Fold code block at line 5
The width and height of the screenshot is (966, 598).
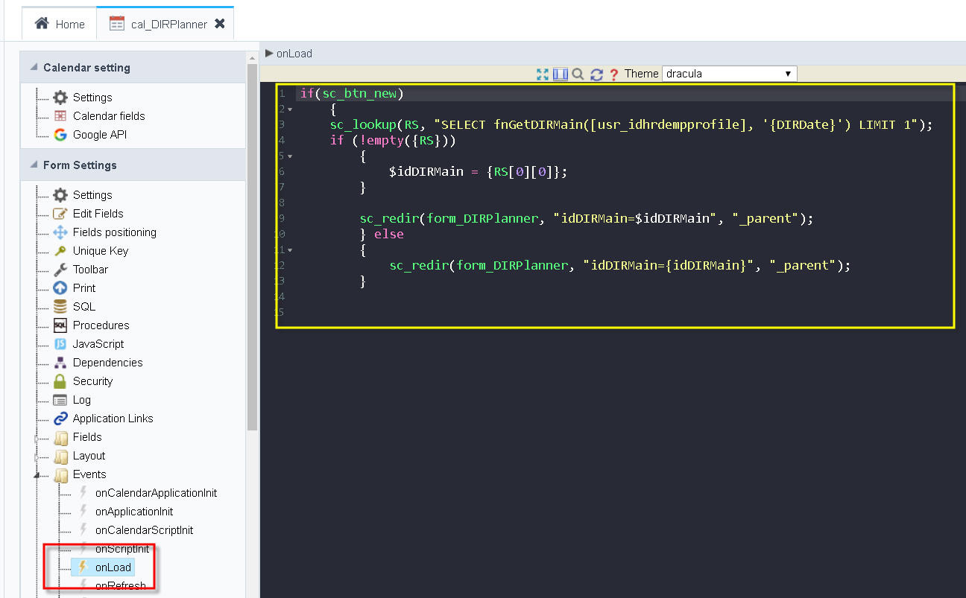pos(290,156)
